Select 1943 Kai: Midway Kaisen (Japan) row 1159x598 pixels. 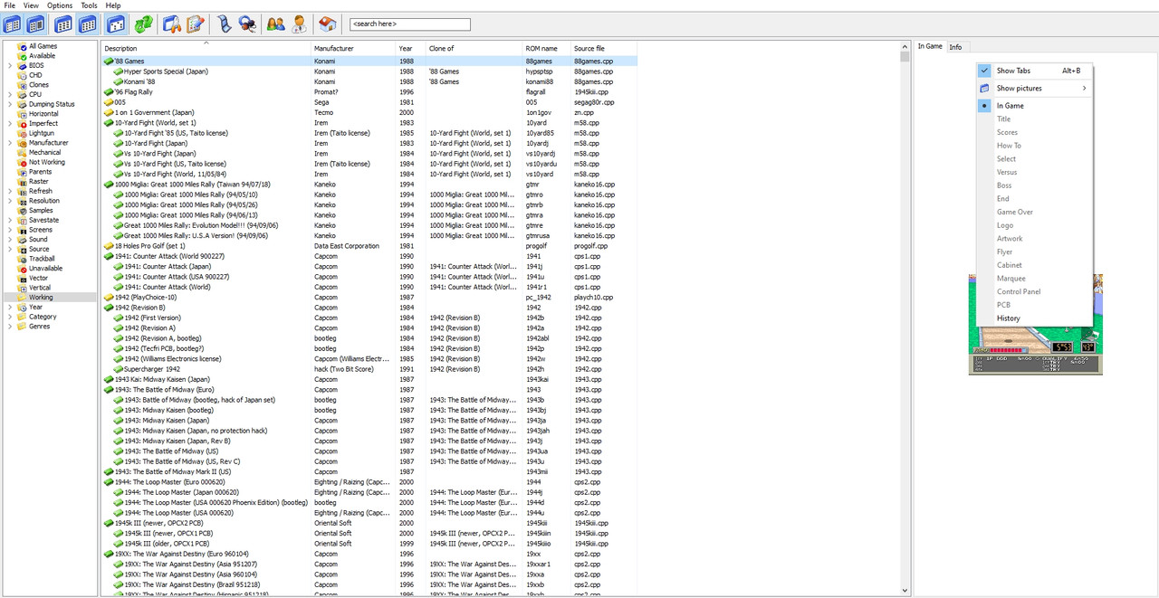[x=369, y=380]
